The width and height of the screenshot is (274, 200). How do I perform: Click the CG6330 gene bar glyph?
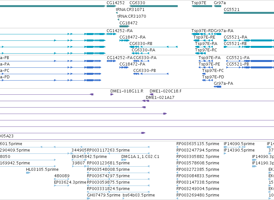click(x=154, y=6)
